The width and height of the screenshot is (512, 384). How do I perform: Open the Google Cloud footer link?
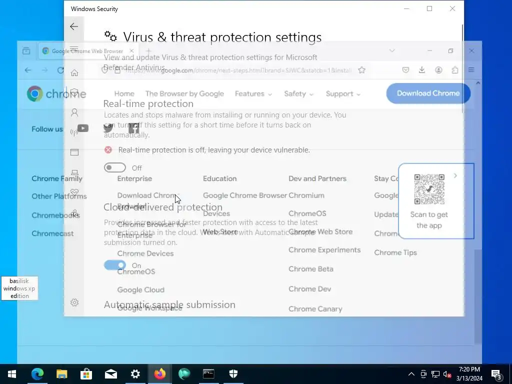(x=140, y=289)
